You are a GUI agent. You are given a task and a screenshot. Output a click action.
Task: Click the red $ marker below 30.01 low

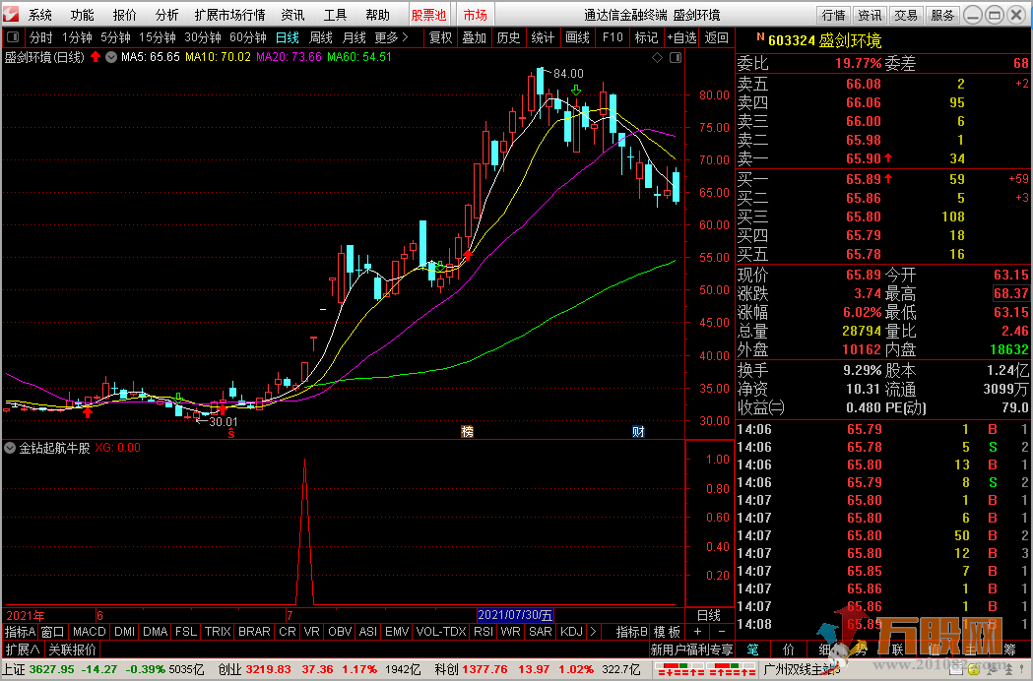pos(231,431)
